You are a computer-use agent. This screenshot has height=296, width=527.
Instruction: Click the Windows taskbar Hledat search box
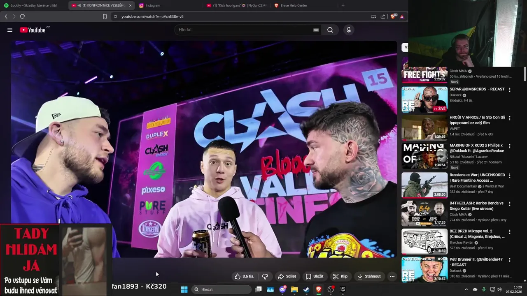coord(222,289)
